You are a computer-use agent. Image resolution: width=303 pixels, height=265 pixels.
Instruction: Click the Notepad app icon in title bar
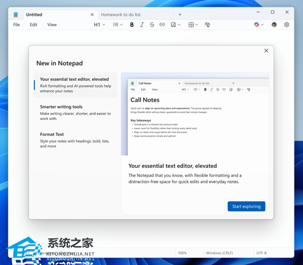[16, 15]
